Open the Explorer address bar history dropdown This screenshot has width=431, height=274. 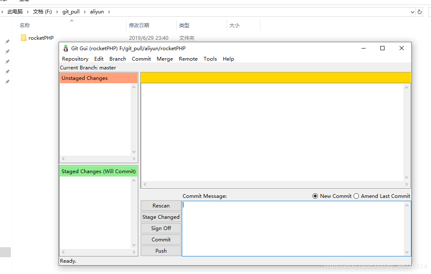tap(412, 12)
